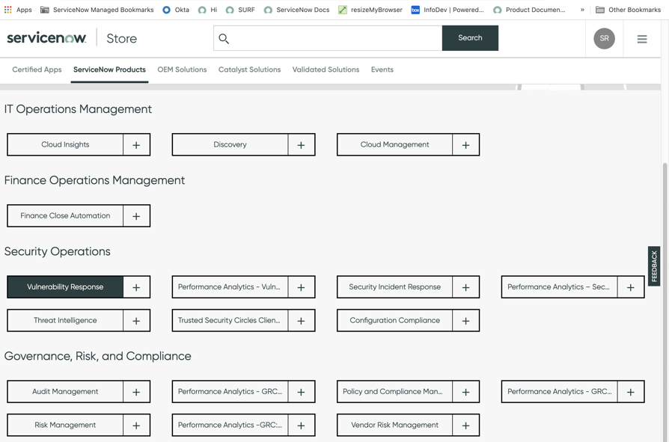
Task: Select the Finance Close Automation product
Action: pos(65,216)
